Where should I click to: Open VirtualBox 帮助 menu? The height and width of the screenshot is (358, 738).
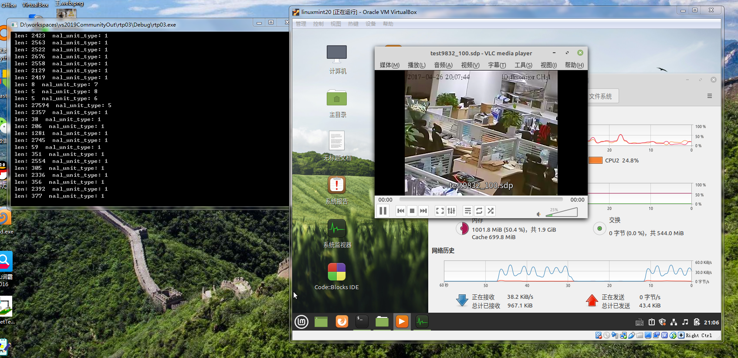click(388, 24)
